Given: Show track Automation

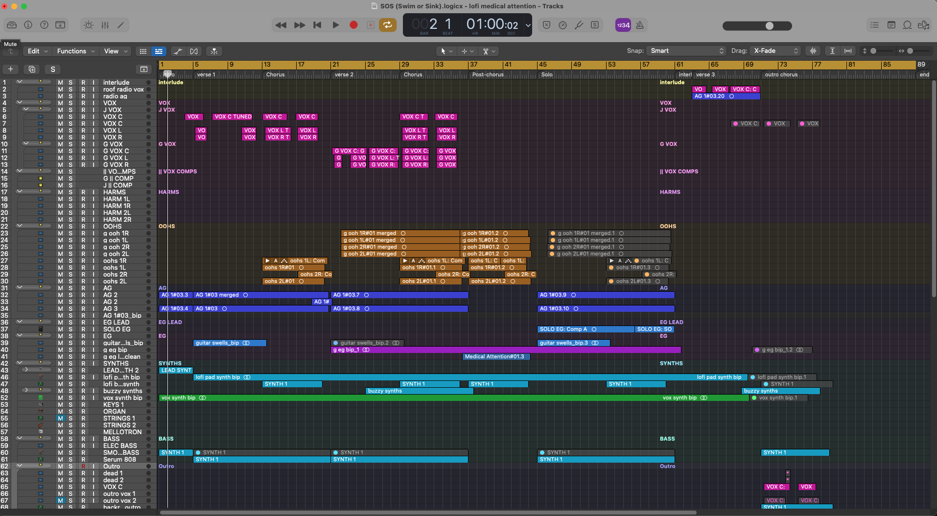Looking at the screenshot, I should point(178,51).
